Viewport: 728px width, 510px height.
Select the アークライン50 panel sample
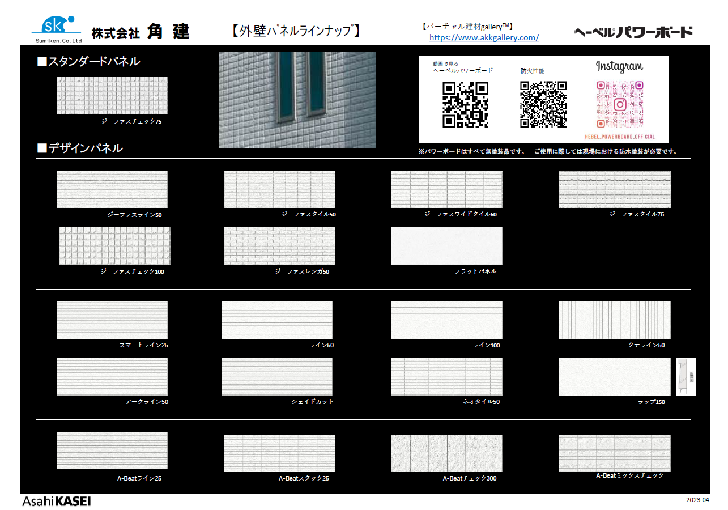tap(112, 377)
